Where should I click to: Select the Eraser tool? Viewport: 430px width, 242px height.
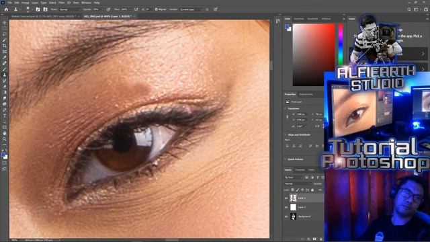click(x=5, y=87)
